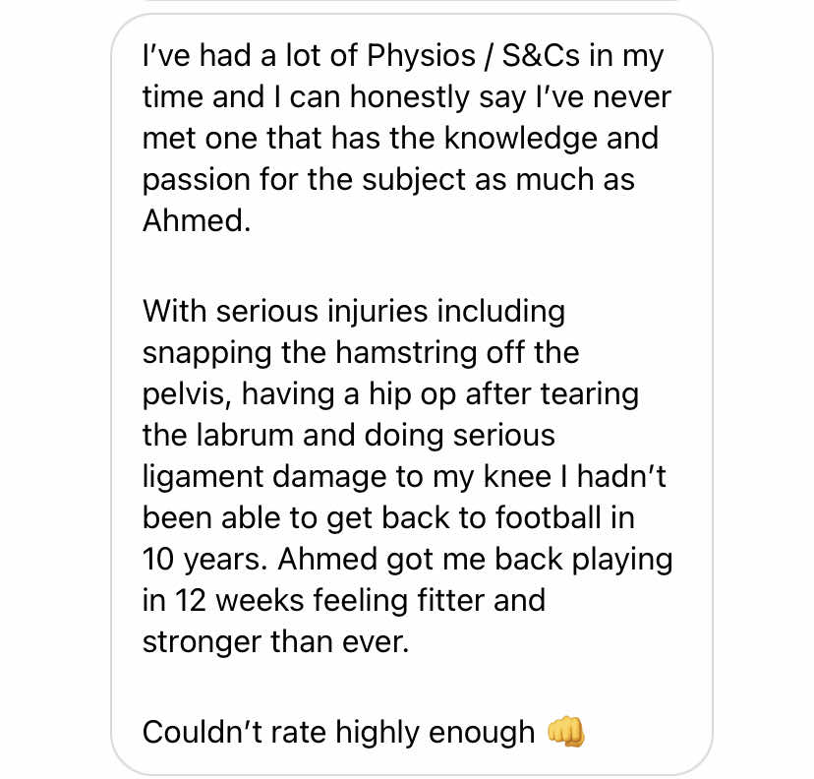Click the fist bump emoji
The width and height of the screenshot is (814, 779).
click(566, 731)
